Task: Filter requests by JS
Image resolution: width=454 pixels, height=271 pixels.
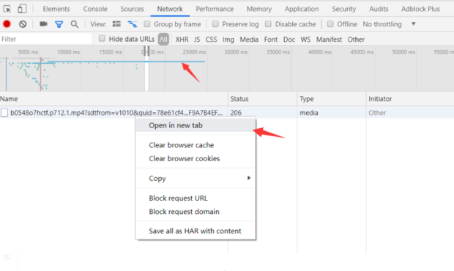Action: 197,40
